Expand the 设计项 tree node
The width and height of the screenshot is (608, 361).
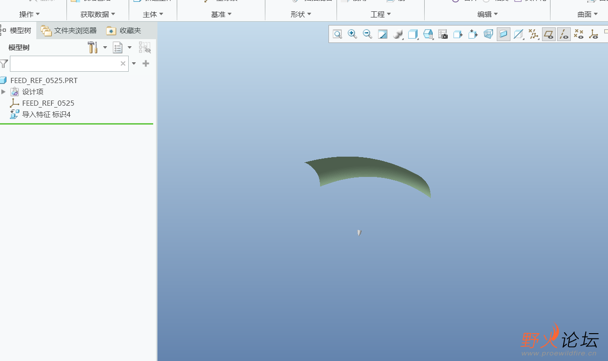coord(3,92)
